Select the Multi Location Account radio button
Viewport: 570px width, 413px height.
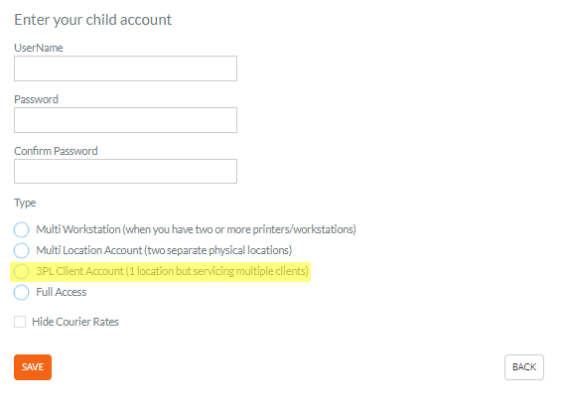[x=21, y=250]
